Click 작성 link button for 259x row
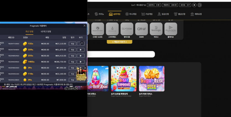This screenshot has width=231, height=117. pyautogui.click(x=72, y=50)
